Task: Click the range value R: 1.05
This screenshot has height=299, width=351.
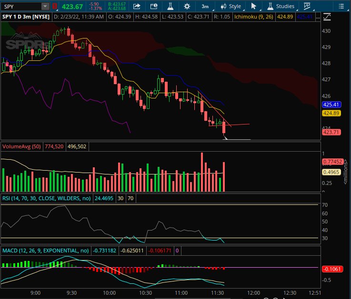Action: point(221,17)
